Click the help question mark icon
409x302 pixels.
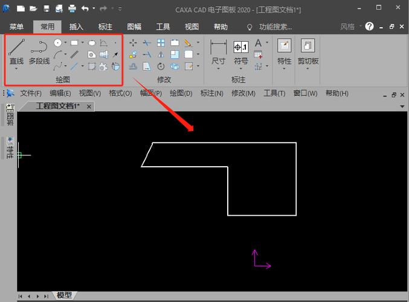(x=369, y=27)
